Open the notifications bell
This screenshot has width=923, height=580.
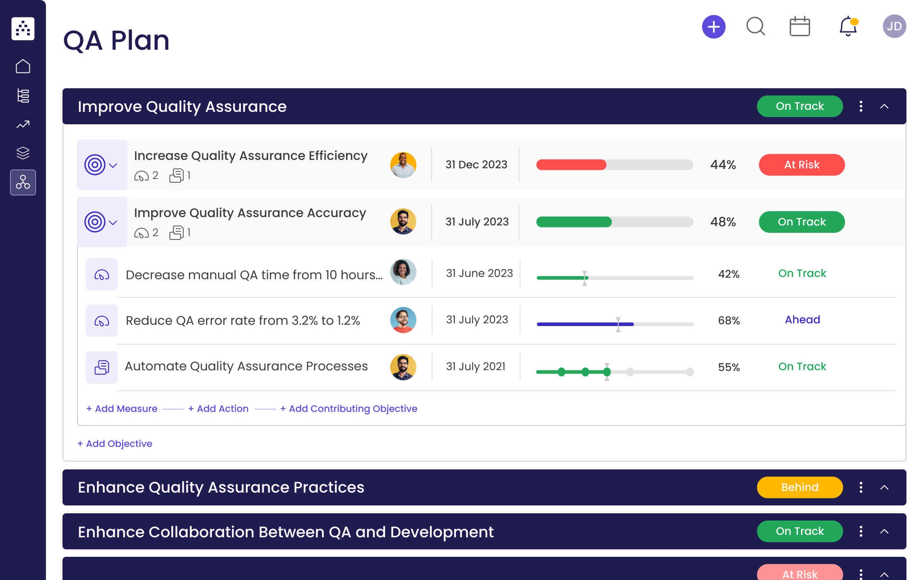848,27
